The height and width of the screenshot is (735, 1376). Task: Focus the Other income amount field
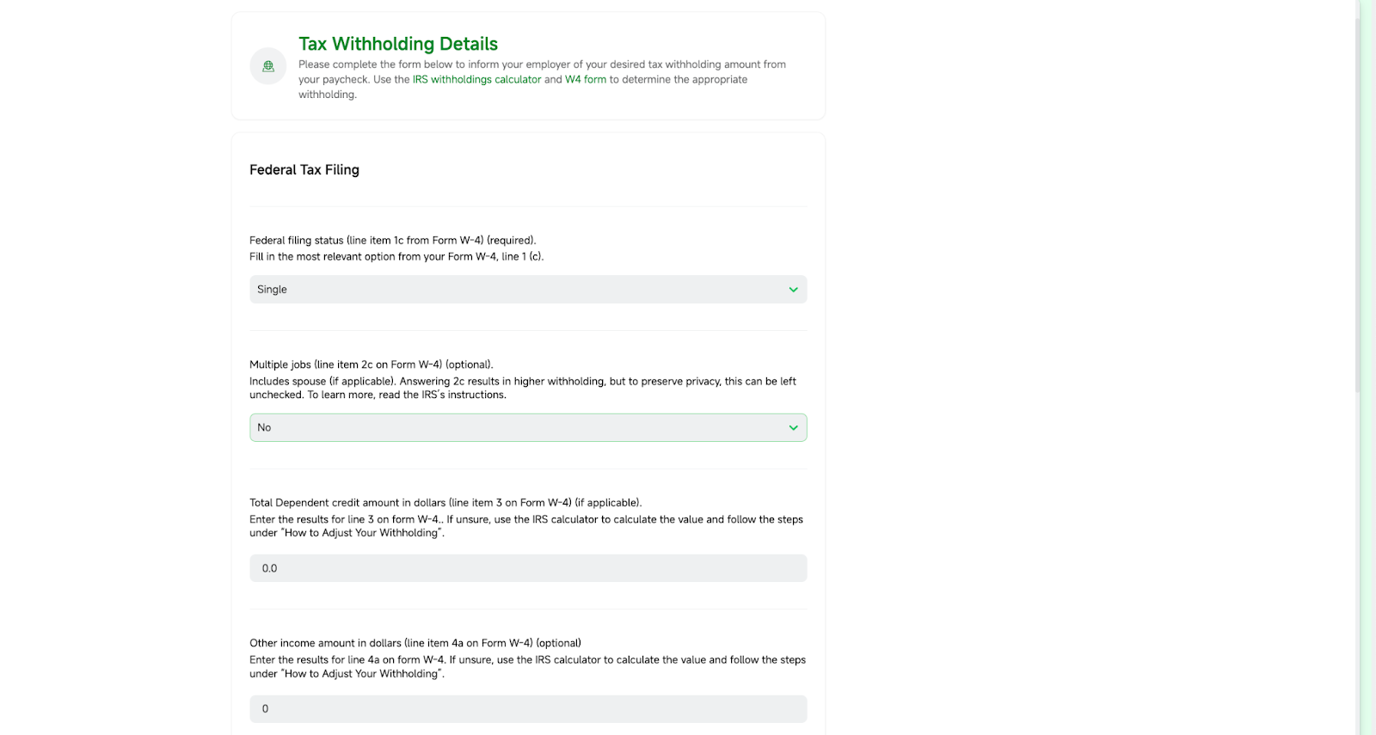(528, 709)
